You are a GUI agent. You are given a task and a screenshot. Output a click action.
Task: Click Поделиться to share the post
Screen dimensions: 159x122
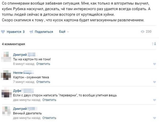(x=44, y=32)
